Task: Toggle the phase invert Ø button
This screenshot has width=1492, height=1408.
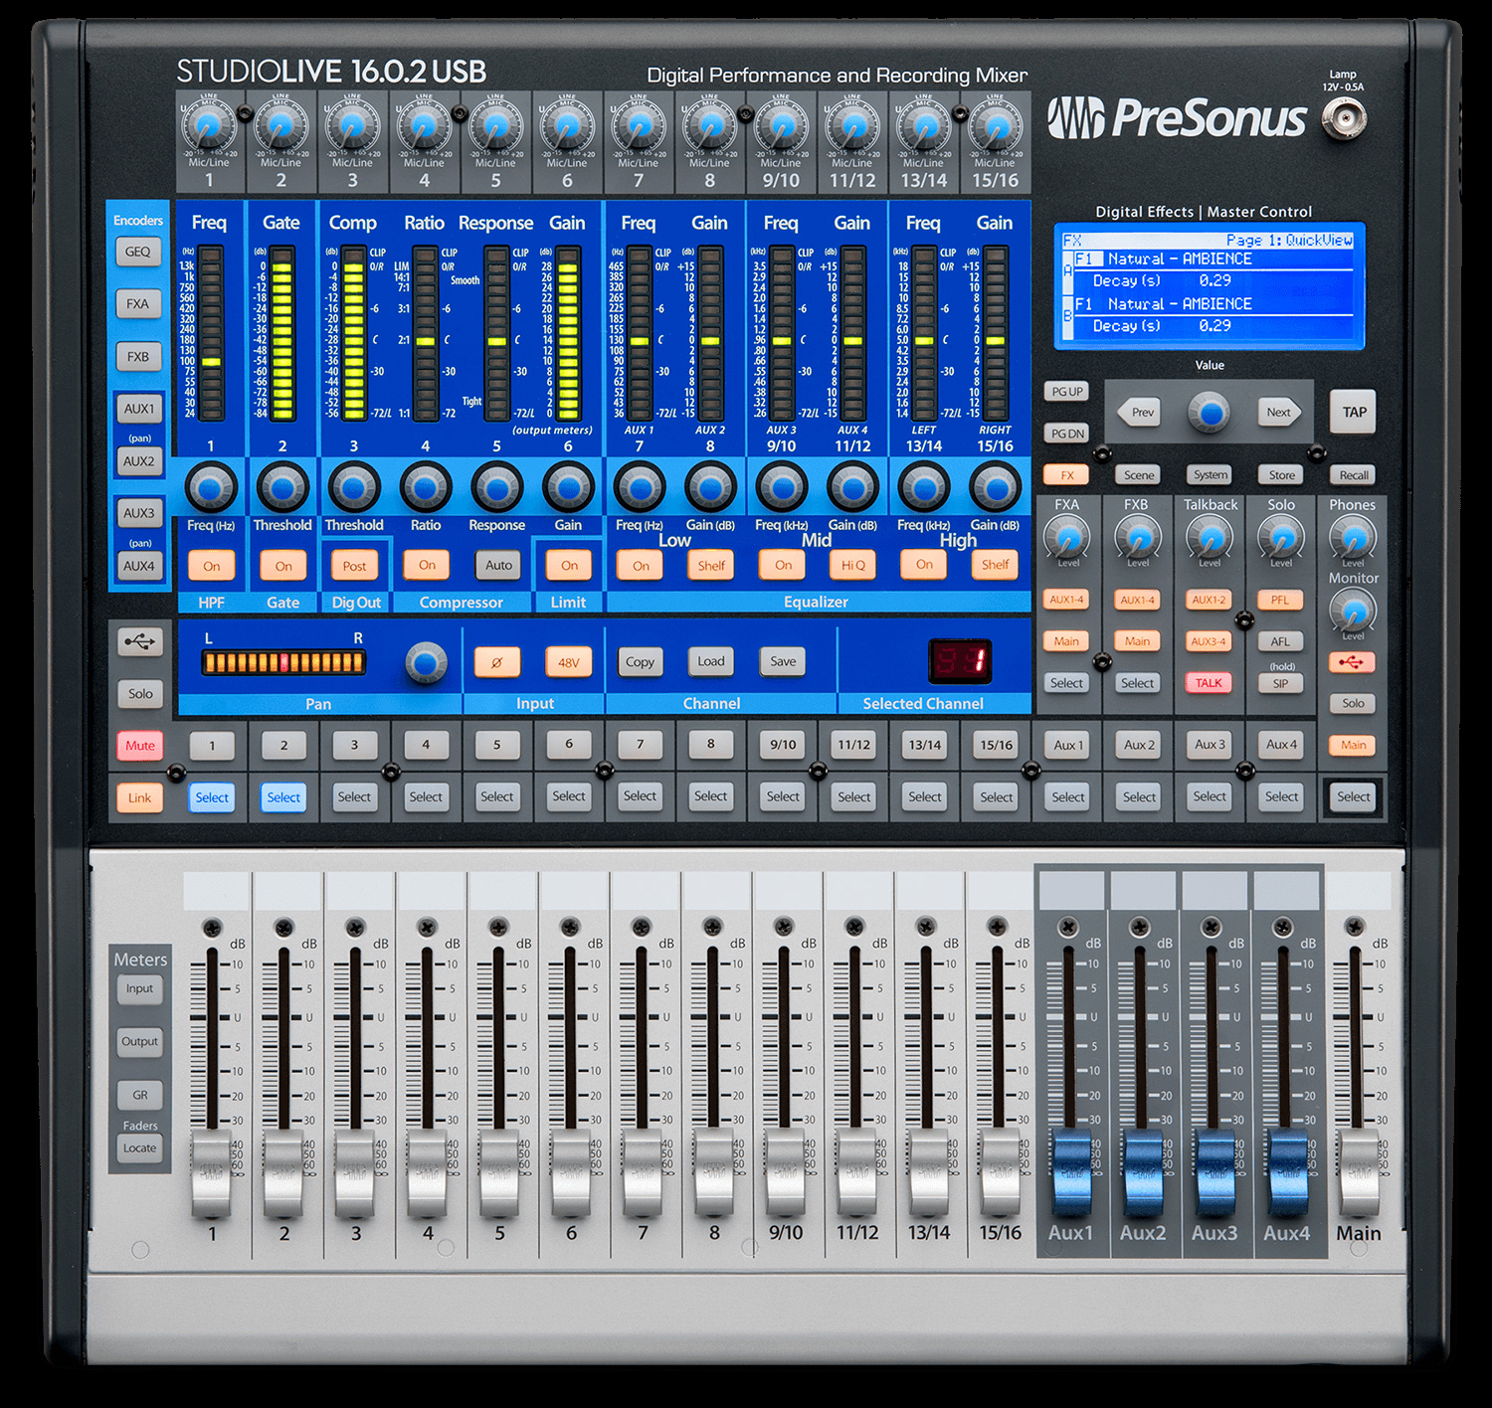Action: 498,661
